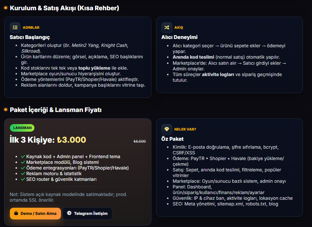Click the green checkmark beside Marketplace modülü
312x227 pixels.
click(x=23, y=162)
